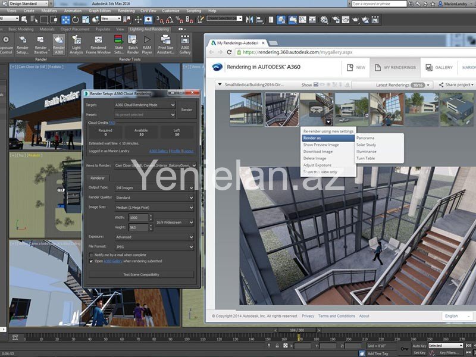
Task: Open the Terms and Conditions link
Action: (336, 316)
